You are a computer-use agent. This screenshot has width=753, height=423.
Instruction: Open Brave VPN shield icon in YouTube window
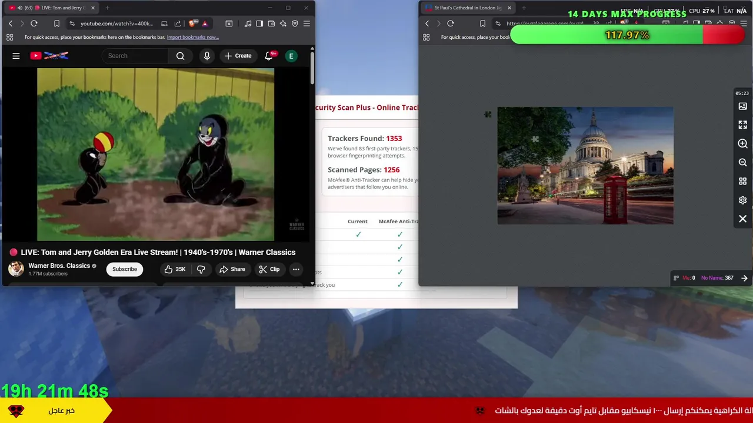click(295, 23)
